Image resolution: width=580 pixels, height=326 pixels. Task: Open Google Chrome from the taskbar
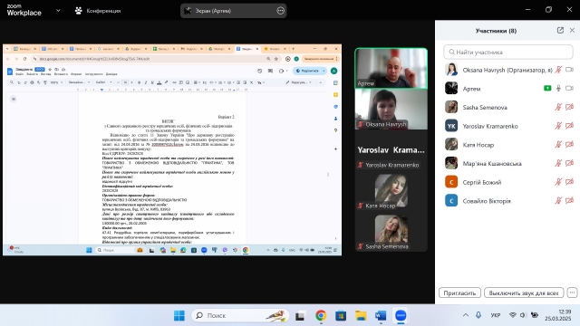pyautogui.click(x=321, y=315)
